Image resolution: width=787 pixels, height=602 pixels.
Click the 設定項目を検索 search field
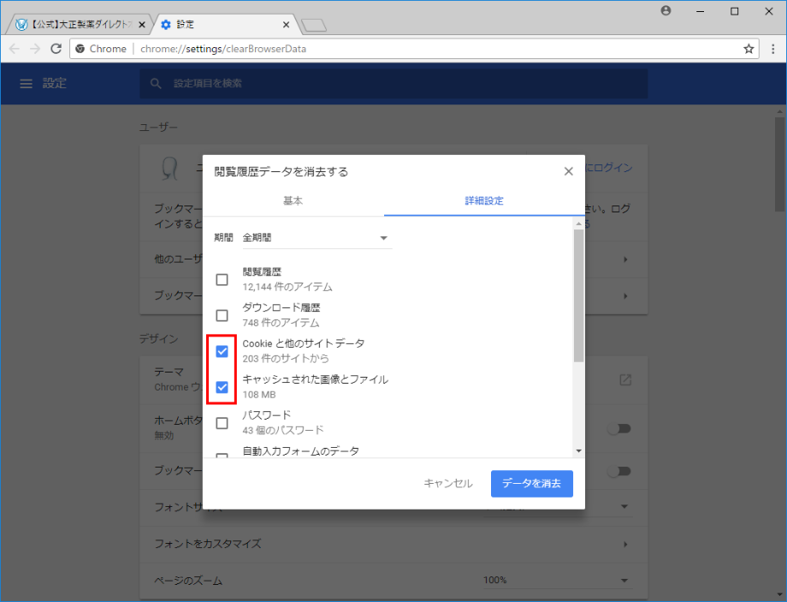pyautogui.click(x=393, y=83)
